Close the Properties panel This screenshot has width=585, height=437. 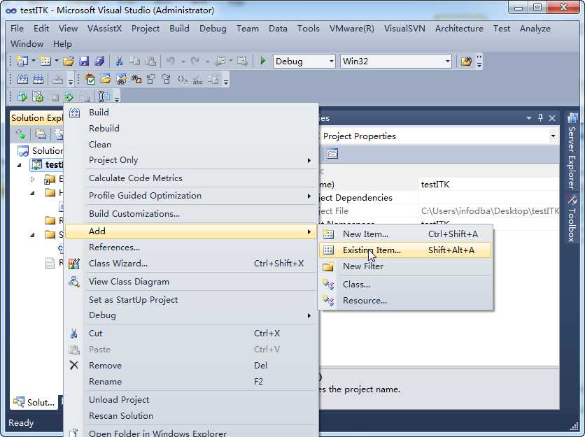click(552, 118)
